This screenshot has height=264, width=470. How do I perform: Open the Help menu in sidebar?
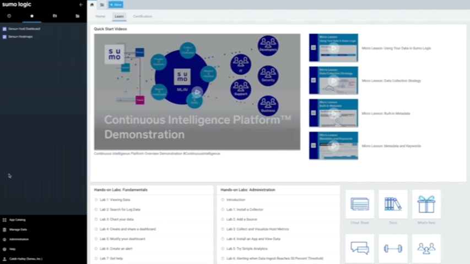pos(12,249)
